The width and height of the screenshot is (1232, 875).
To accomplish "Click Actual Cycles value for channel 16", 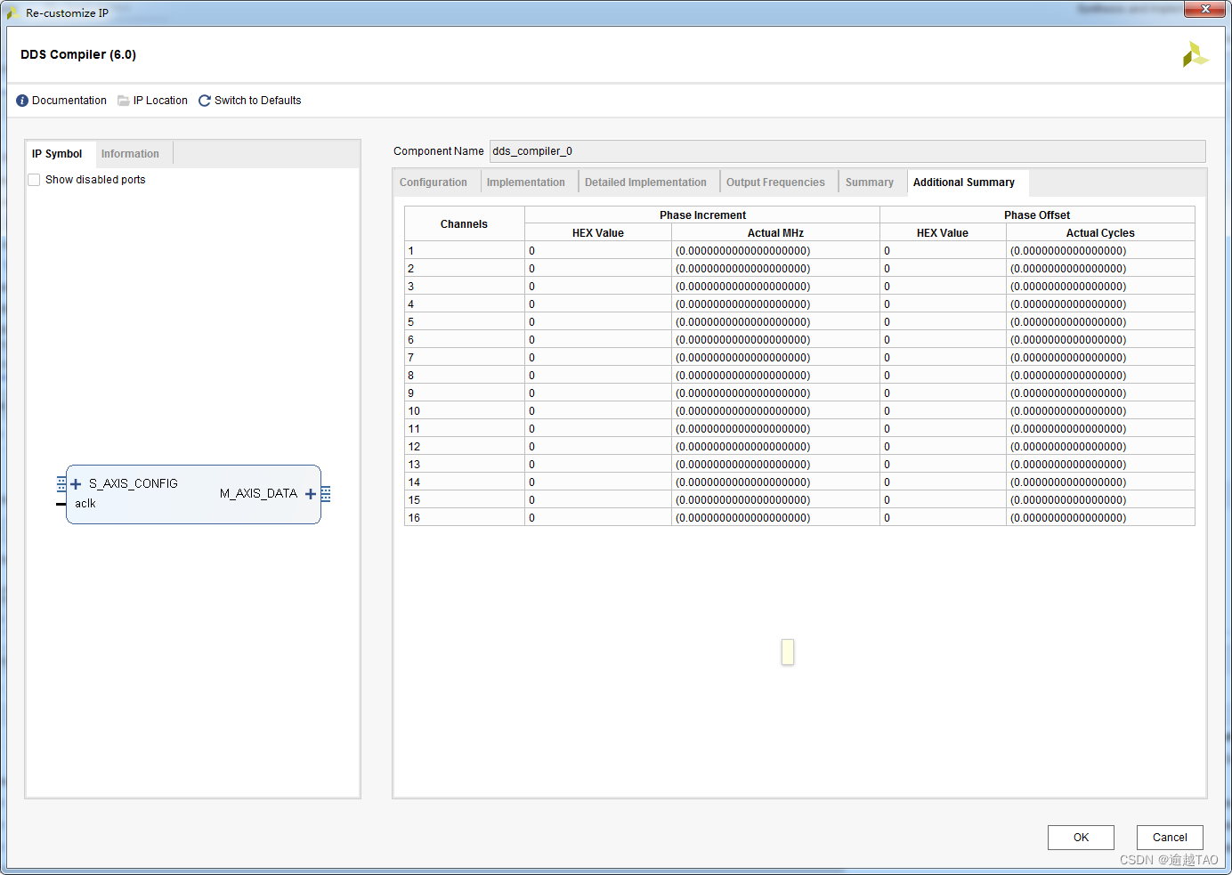I will [1100, 518].
